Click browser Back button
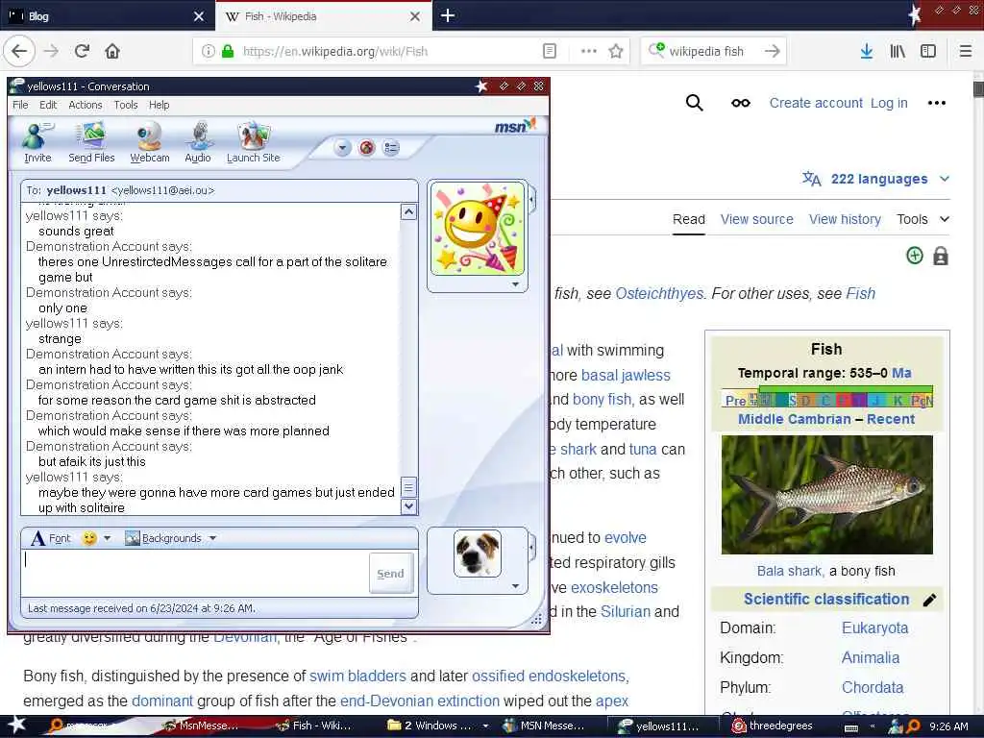Viewport: 984px width, 738px height. (19, 51)
